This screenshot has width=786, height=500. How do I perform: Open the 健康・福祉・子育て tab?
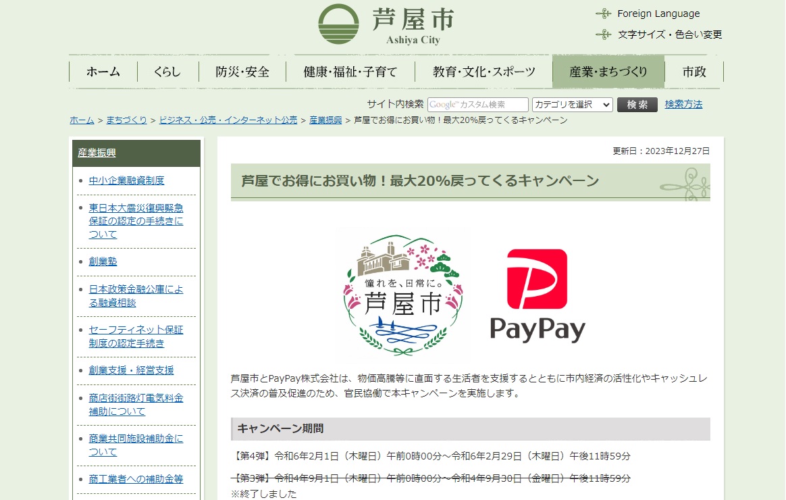click(350, 72)
